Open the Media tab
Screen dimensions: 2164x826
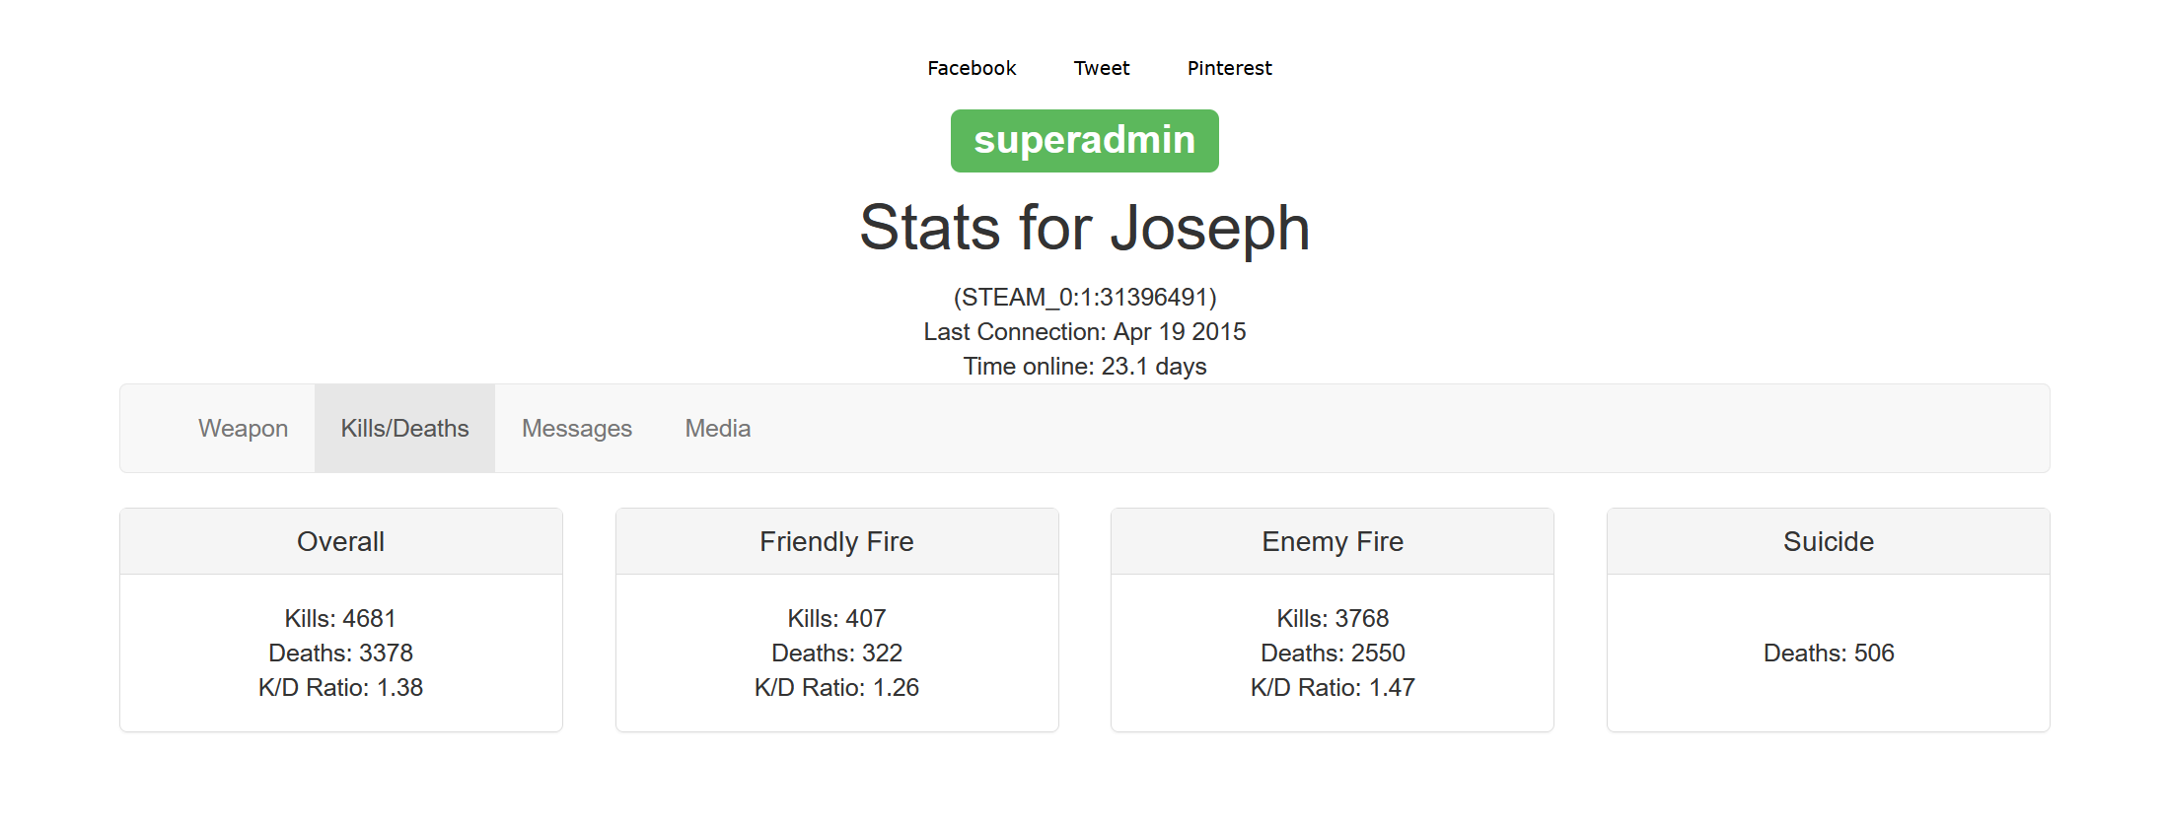(x=717, y=429)
